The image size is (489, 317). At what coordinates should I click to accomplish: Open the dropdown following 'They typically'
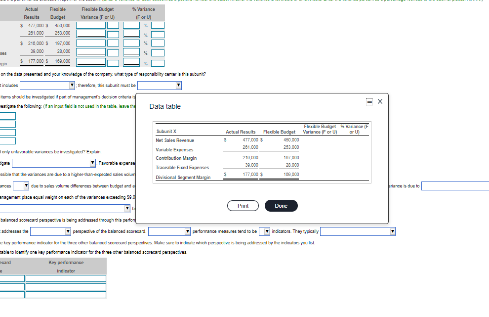(357, 231)
